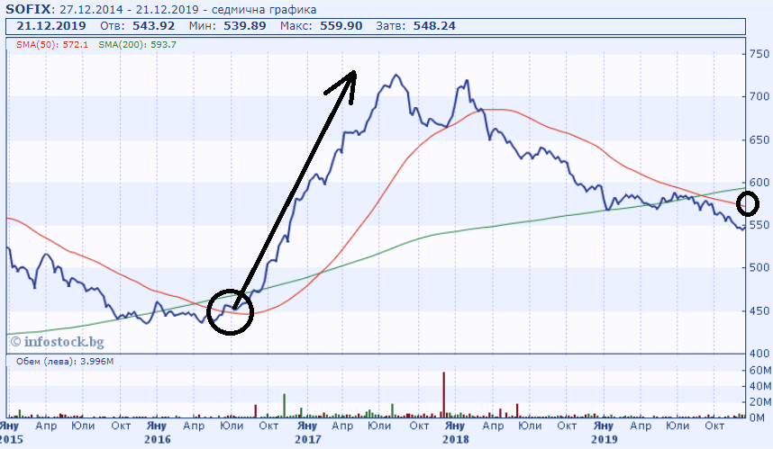This screenshot has height=449, width=773.
Task: Click the 2018 year label on time axis
Action: point(456,439)
